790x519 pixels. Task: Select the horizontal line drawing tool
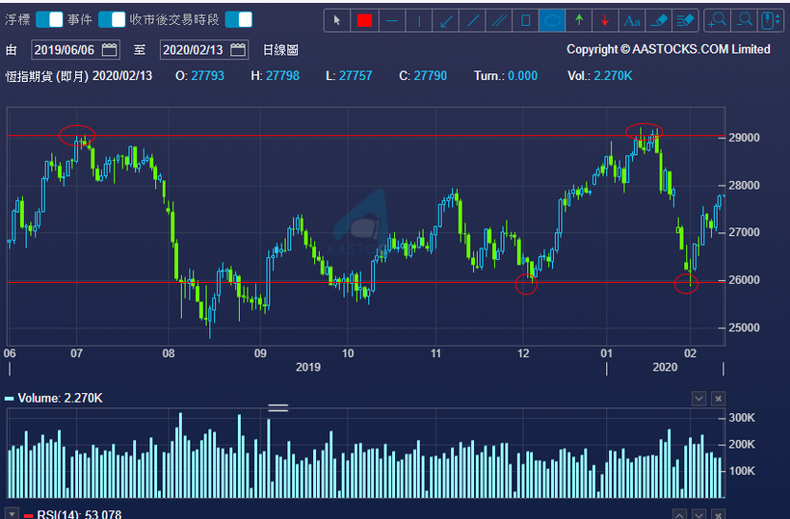(x=391, y=20)
